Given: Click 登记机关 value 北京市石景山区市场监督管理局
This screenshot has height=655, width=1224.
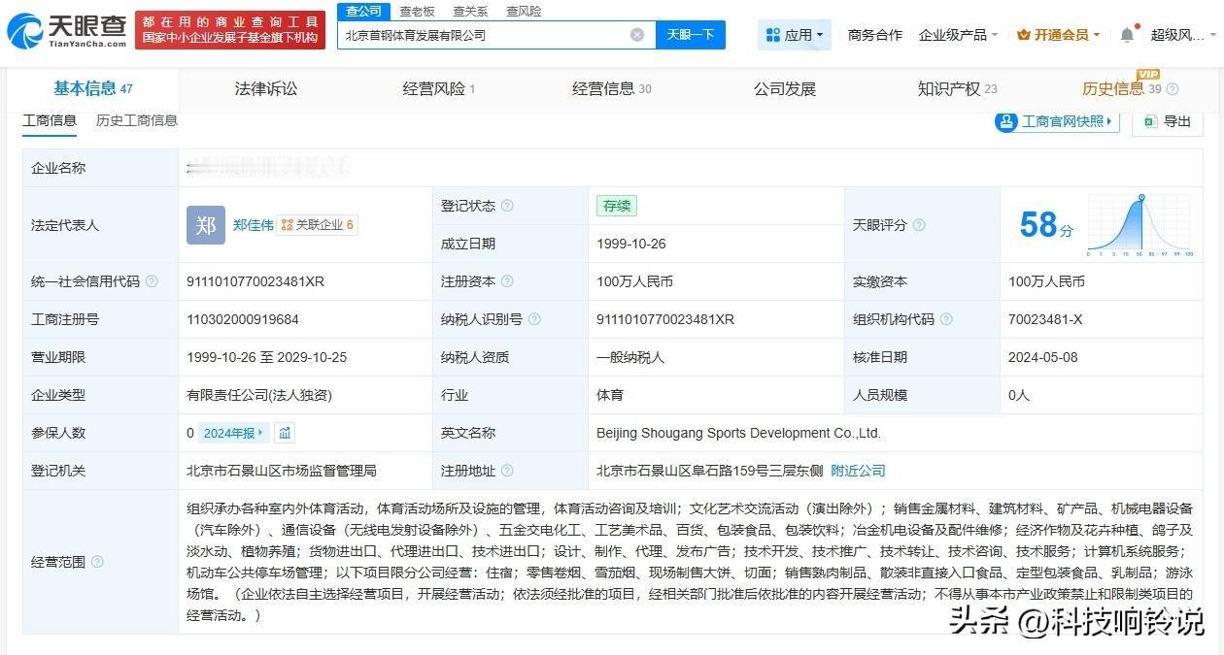Looking at the screenshot, I should (282, 471).
